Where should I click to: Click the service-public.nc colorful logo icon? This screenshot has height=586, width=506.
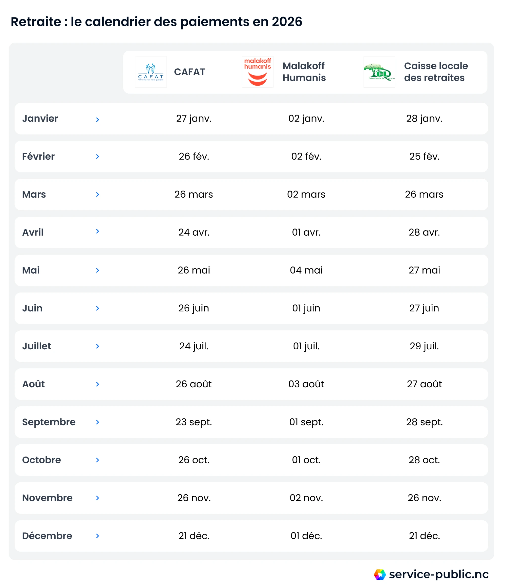point(379,574)
